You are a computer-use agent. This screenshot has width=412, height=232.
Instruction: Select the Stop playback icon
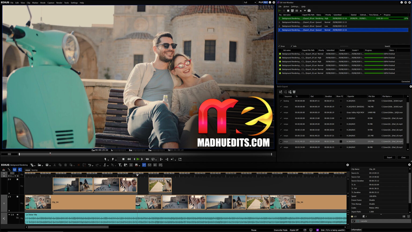pyautogui.click(x=123, y=159)
